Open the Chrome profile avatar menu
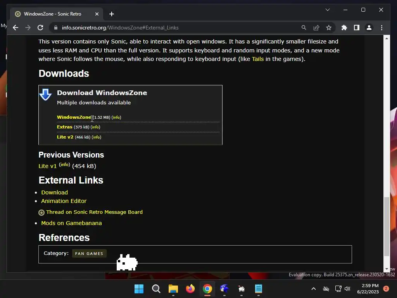This screenshot has height=298, width=397. pos(369,28)
